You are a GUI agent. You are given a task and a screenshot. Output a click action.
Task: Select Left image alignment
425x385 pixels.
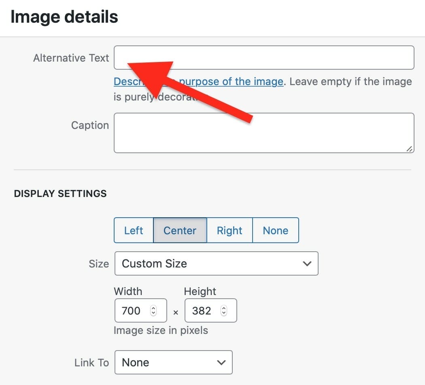coord(134,230)
